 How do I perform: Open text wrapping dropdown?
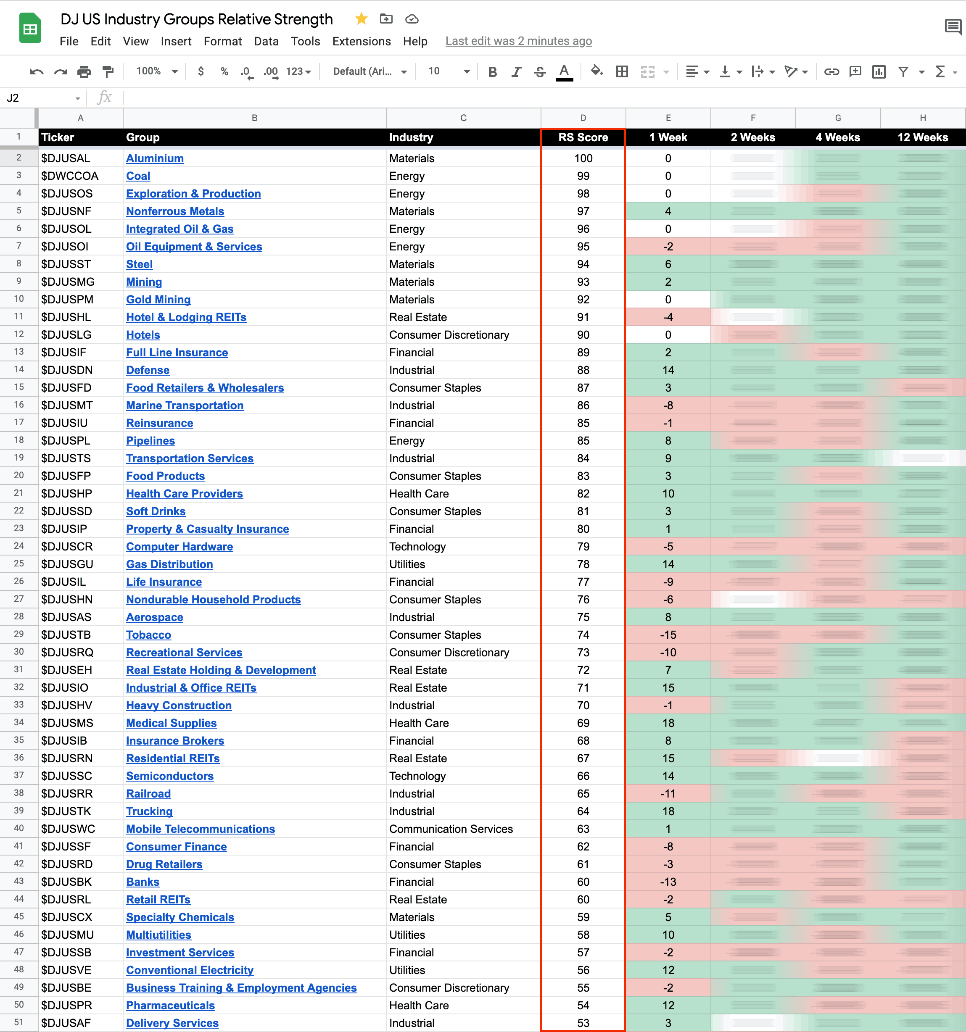[x=763, y=71]
